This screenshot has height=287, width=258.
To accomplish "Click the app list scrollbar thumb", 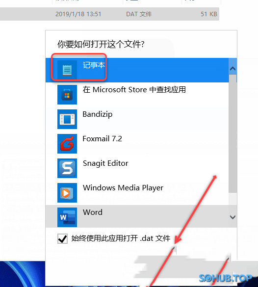I will (x=233, y=133).
